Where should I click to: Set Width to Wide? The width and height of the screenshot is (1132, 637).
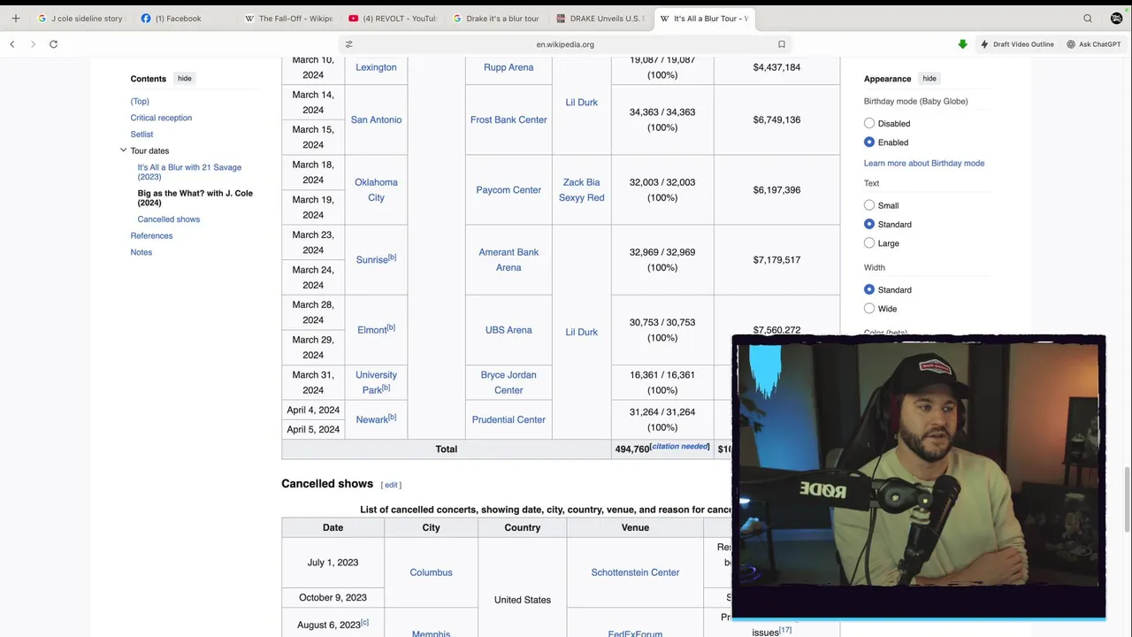[x=869, y=309]
